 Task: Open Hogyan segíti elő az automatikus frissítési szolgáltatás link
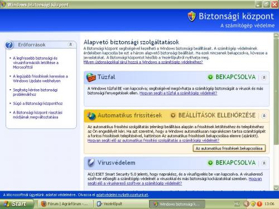(153, 140)
